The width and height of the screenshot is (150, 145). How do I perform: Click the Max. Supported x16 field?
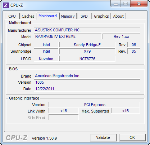coord(126,111)
